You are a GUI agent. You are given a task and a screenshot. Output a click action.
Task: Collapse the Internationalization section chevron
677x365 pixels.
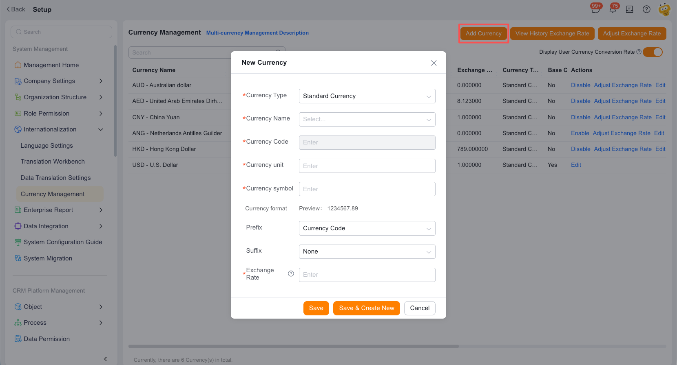pos(101,129)
